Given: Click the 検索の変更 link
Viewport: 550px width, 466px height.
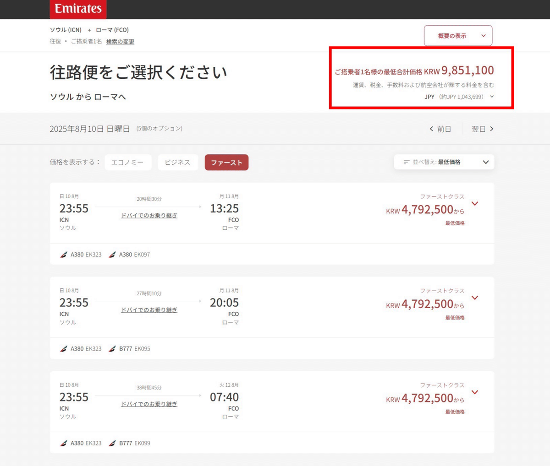Looking at the screenshot, I should click(x=120, y=42).
